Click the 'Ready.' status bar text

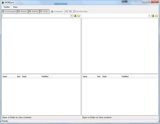(5, 121)
